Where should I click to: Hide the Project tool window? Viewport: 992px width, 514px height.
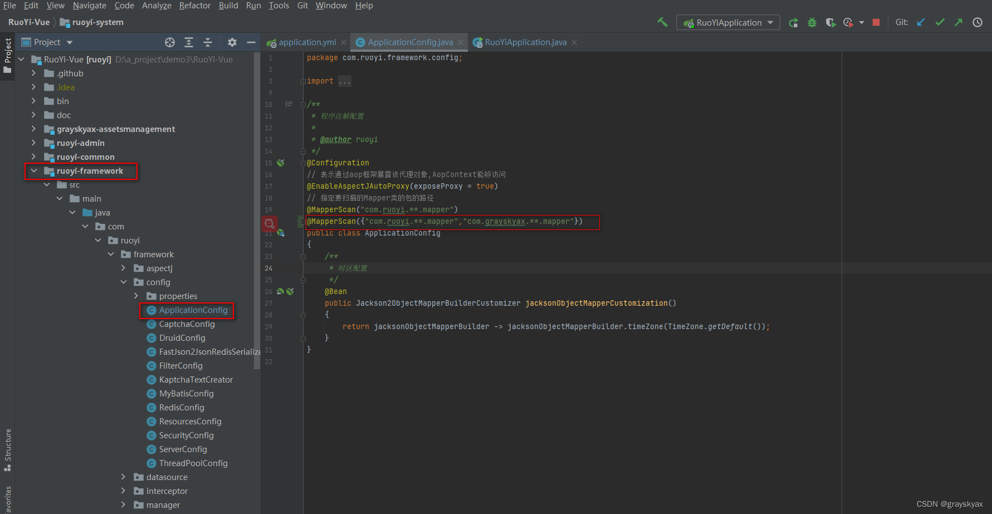(x=251, y=42)
